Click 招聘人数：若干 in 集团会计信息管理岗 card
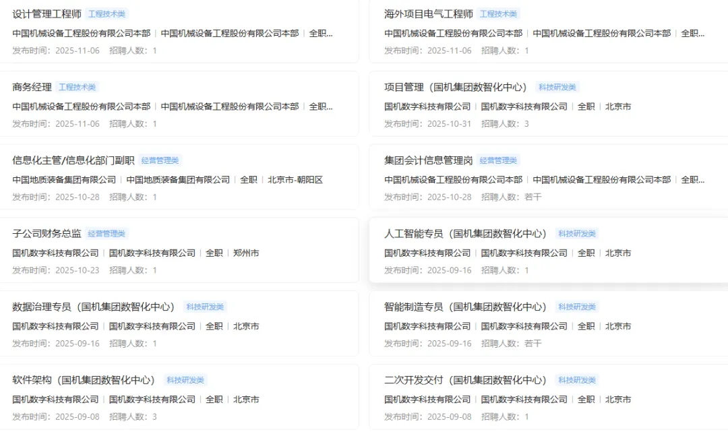This screenshot has height=432, width=728. (x=511, y=197)
